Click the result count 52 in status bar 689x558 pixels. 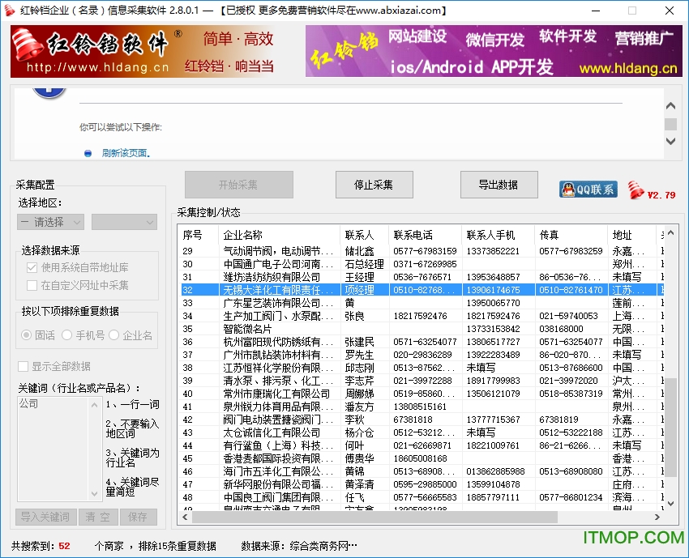tap(64, 546)
